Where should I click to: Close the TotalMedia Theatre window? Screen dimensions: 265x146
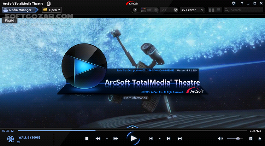pos(261,3)
